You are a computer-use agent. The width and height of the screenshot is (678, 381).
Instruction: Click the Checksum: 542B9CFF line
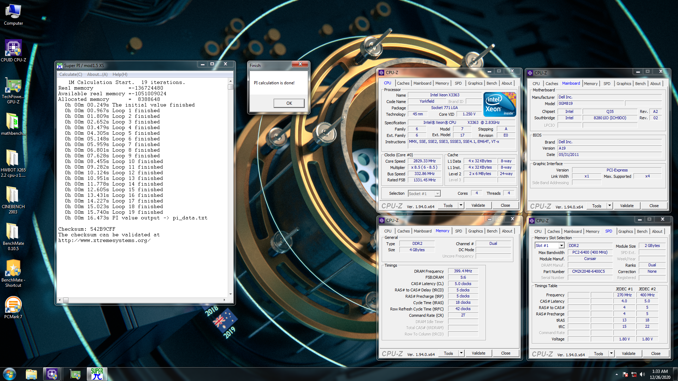pos(87,229)
